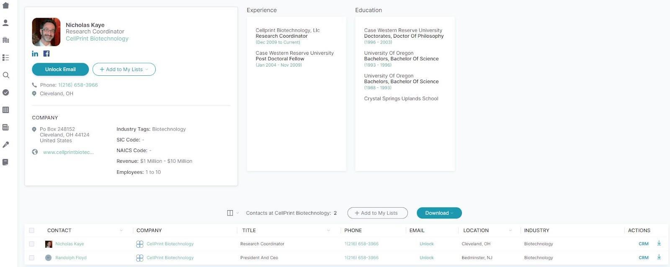Select the Doctor Of Philosophy education entry
The image size is (670, 267).
[404, 36]
